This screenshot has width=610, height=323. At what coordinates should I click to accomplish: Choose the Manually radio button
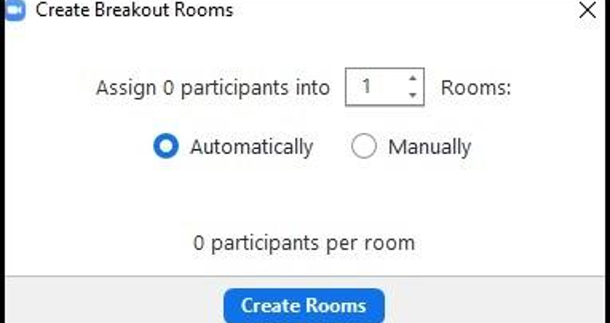click(364, 147)
